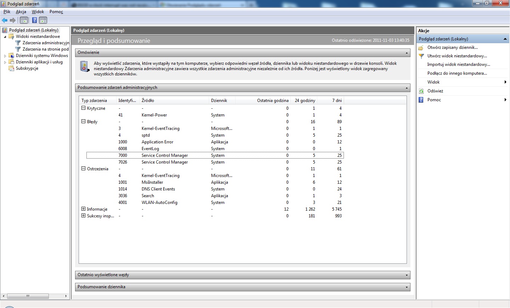Expand the Informacje row plus sign
The image size is (510, 308).
(x=83, y=209)
